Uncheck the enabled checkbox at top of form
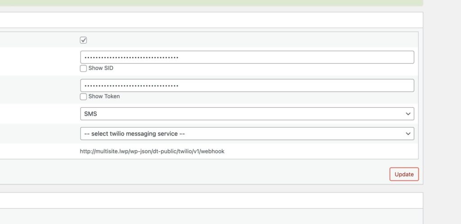461x224 pixels. [83, 40]
